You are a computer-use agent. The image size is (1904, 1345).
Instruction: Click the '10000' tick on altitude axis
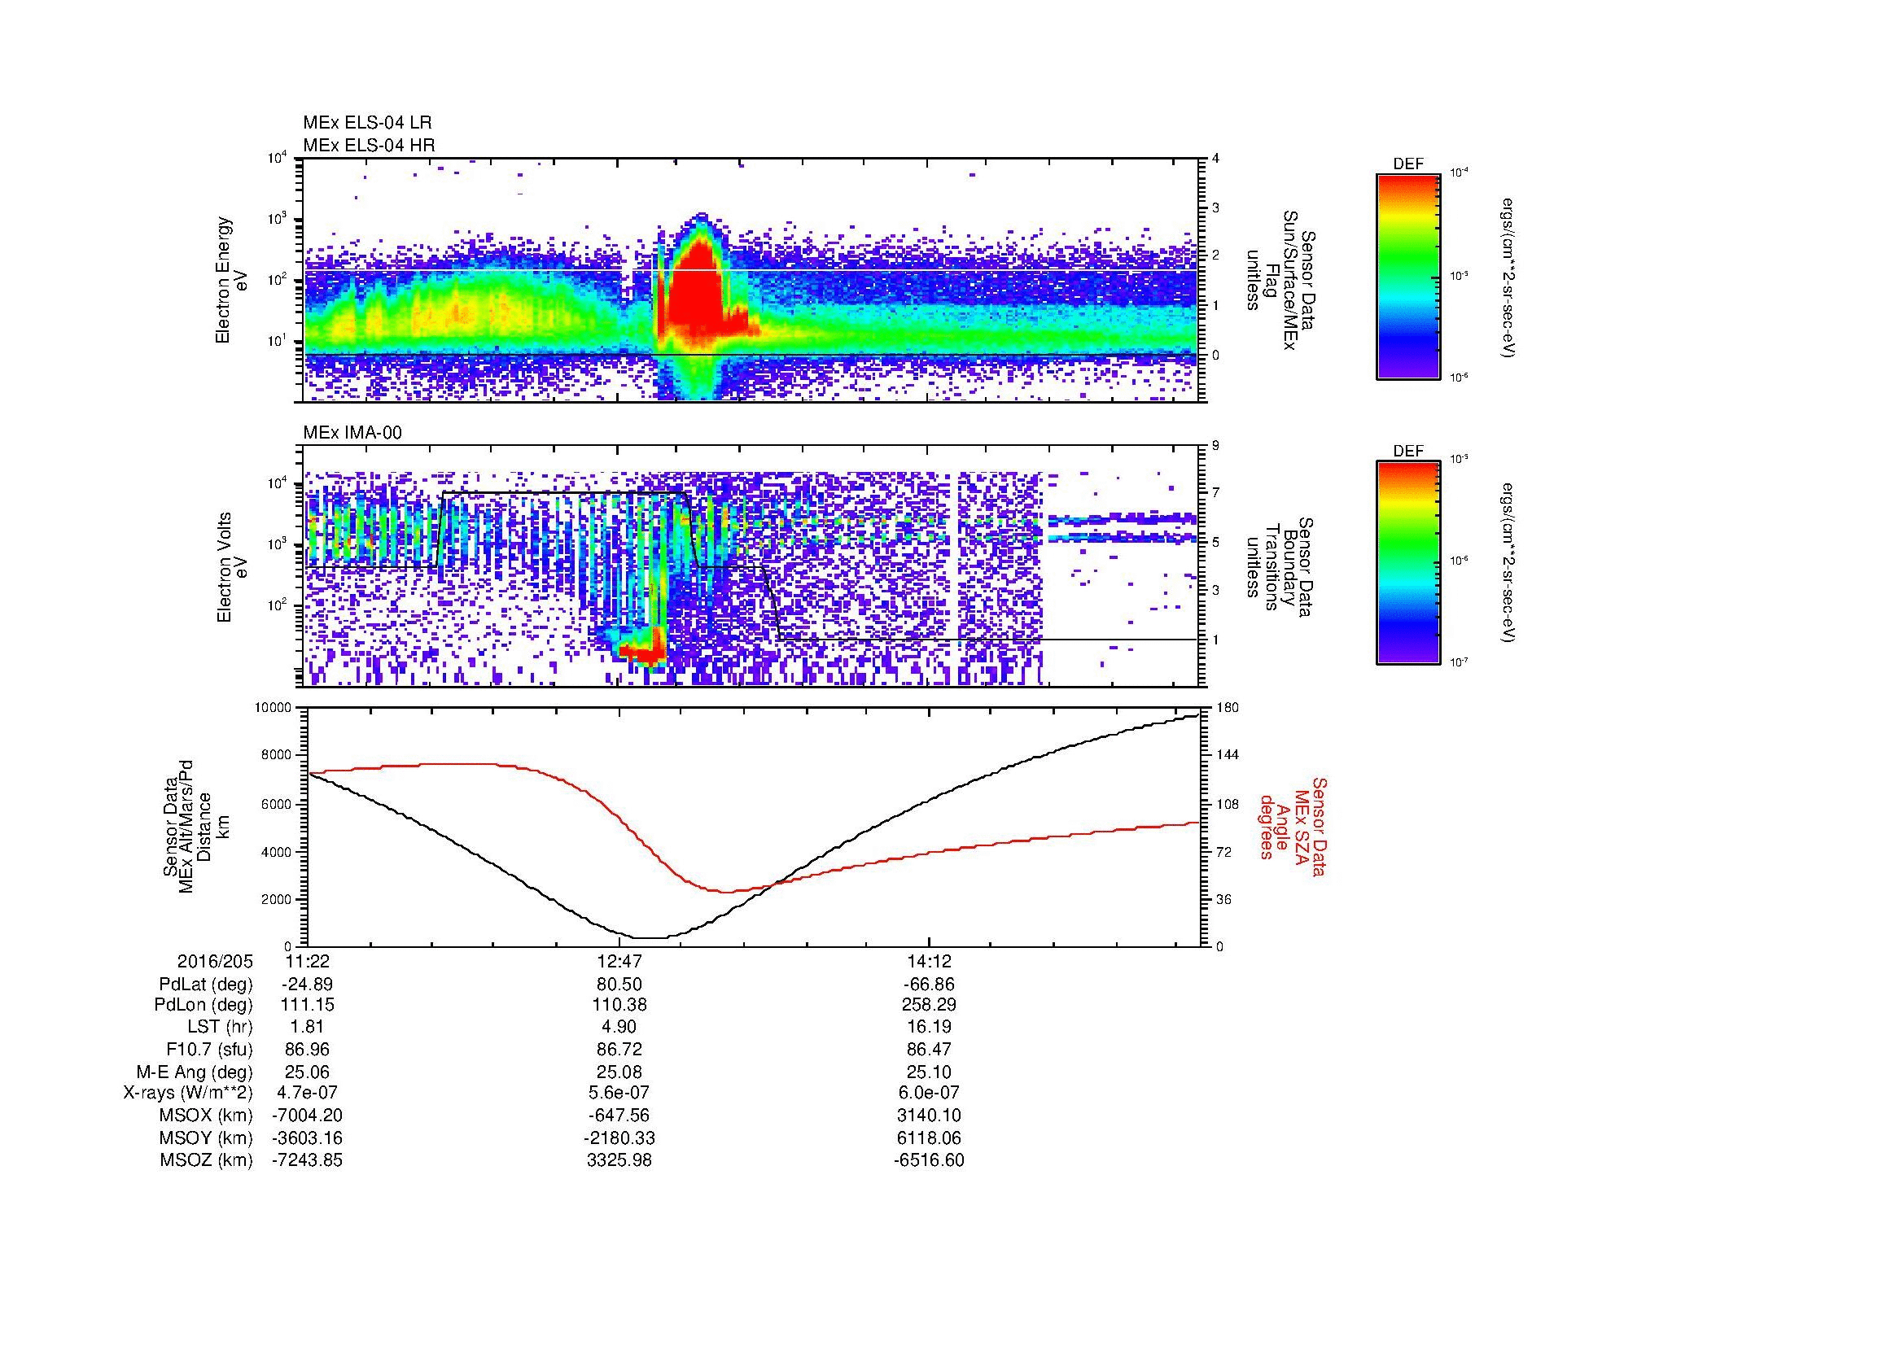274,708
